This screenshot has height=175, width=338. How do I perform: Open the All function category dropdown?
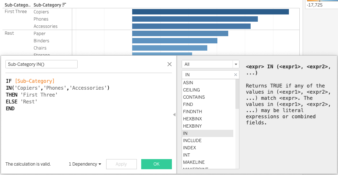click(x=210, y=64)
